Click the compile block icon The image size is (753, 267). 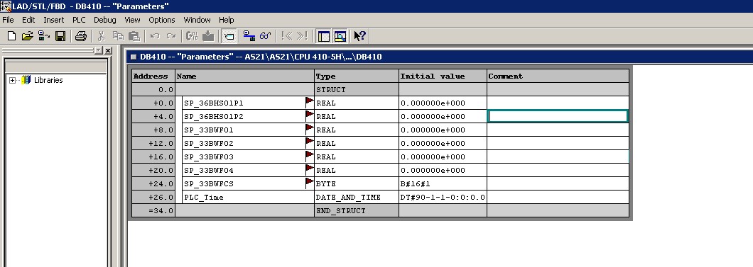tap(192, 36)
